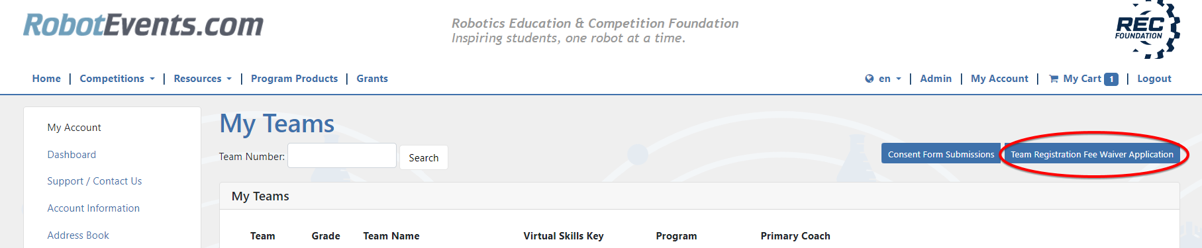Click the Search button
Viewport: 1202px width, 248px height.
(424, 157)
